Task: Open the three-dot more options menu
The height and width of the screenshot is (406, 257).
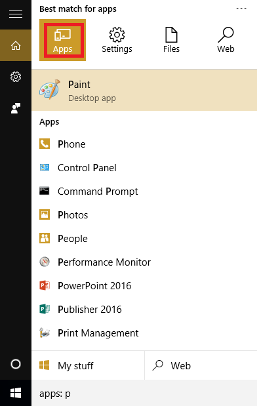Action: click(x=241, y=9)
